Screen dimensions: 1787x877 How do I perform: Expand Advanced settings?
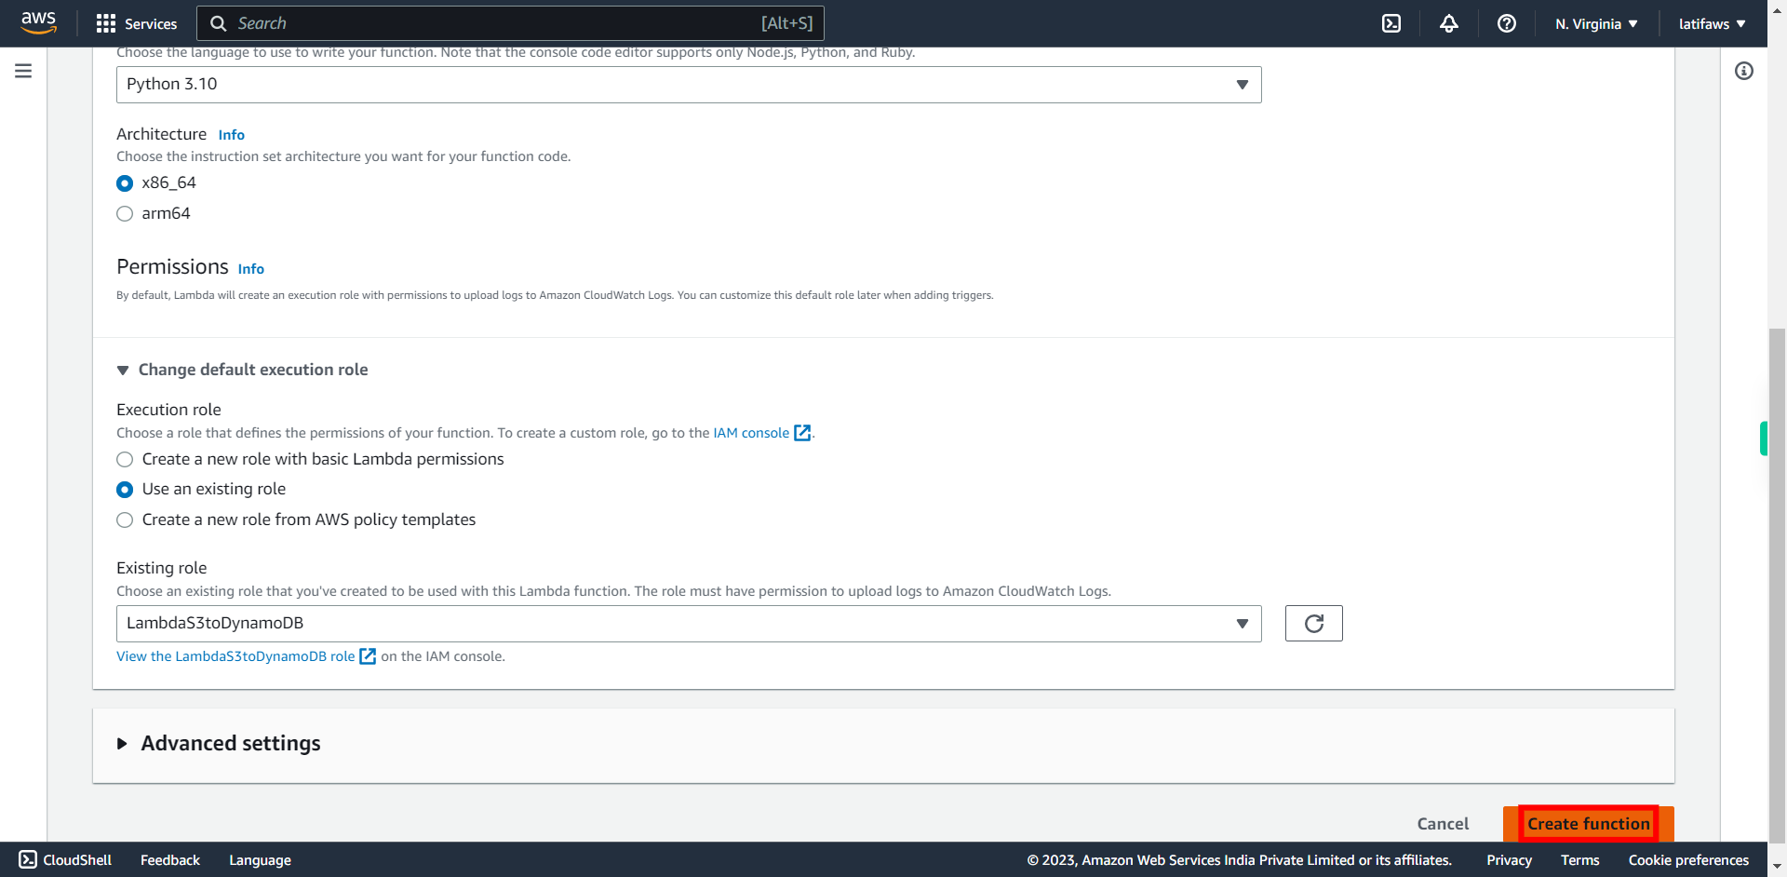click(x=219, y=743)
